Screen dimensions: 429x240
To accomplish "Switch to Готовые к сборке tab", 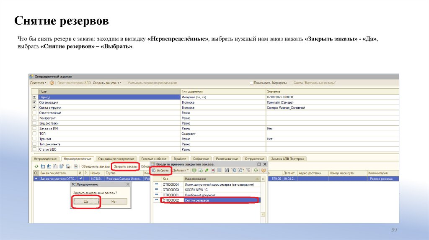I will (154, 158).
